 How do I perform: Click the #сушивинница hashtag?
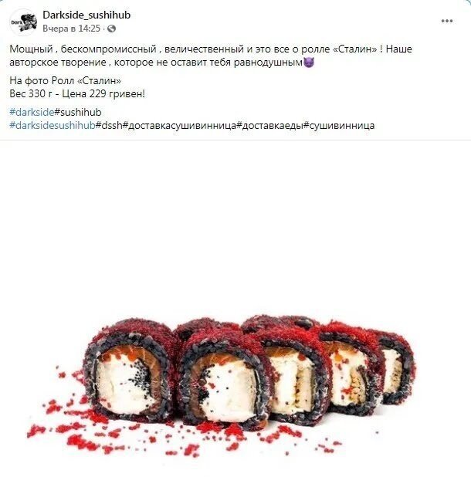[x=339, y=125]
